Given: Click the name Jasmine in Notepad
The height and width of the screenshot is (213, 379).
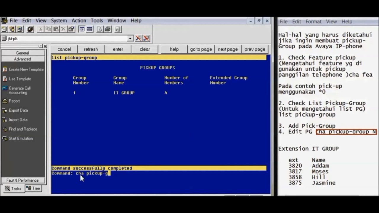Looking at the screenshot, I should [324, 183].
